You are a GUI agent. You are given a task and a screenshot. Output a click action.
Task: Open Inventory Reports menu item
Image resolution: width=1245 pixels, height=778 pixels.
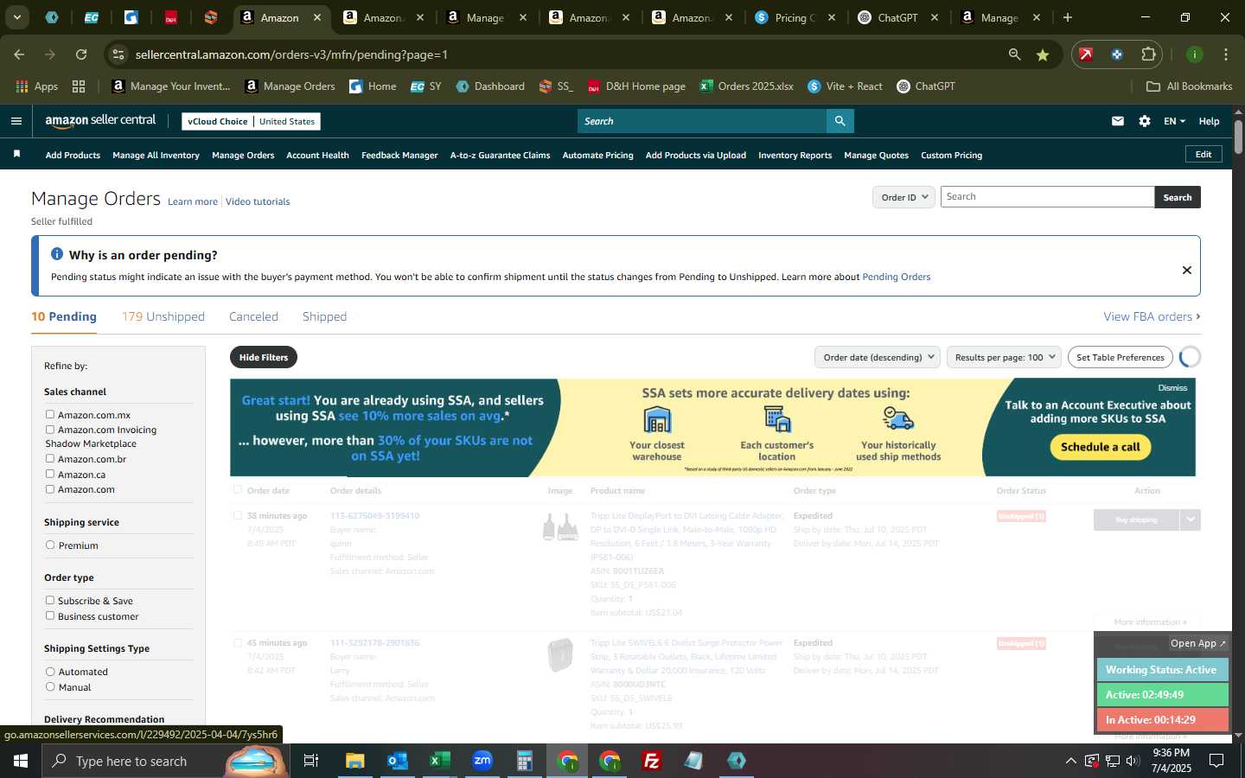pyautogui.click(x=795, y=155)
